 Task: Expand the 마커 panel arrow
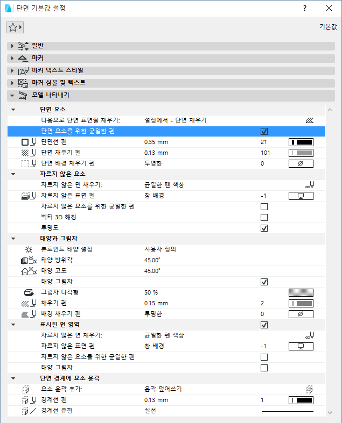12,58
